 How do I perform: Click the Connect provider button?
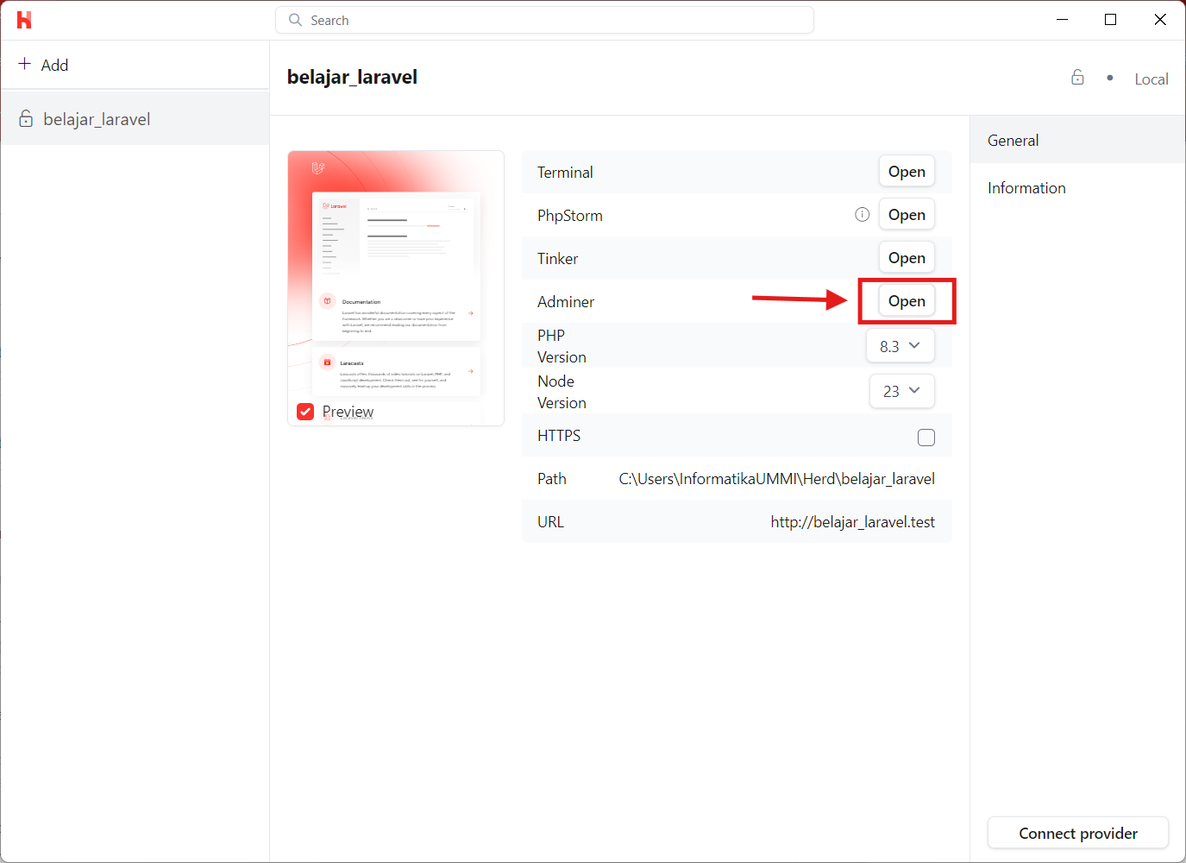(1077, 833)
